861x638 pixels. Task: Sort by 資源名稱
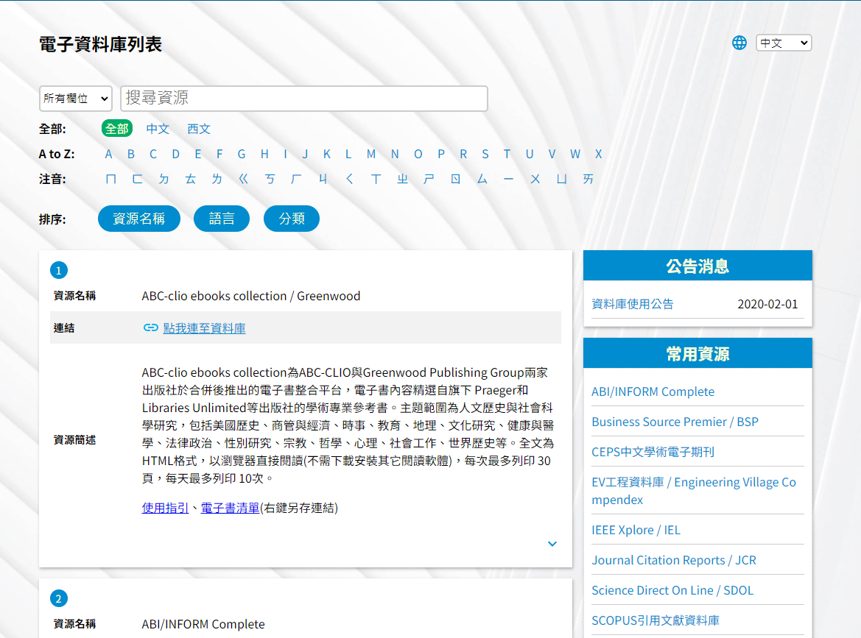click(x=139, y=219)
